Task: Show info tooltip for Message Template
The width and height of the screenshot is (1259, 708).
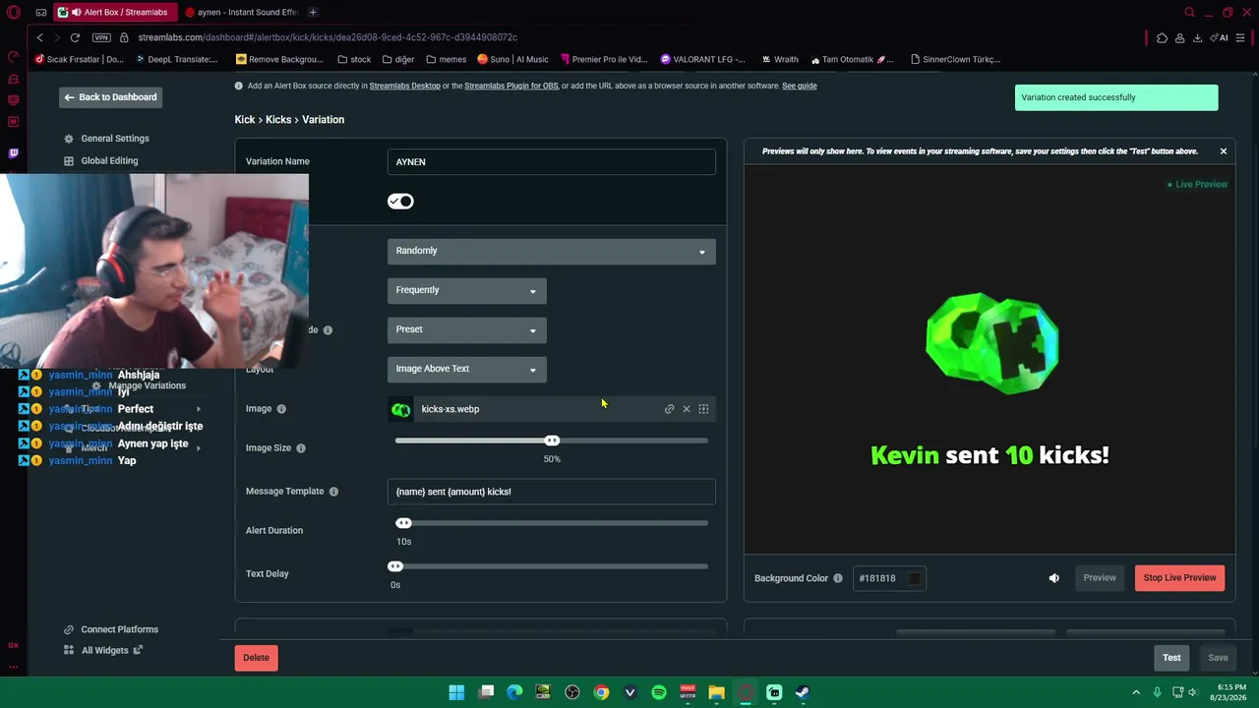Action: coord(333,492)
